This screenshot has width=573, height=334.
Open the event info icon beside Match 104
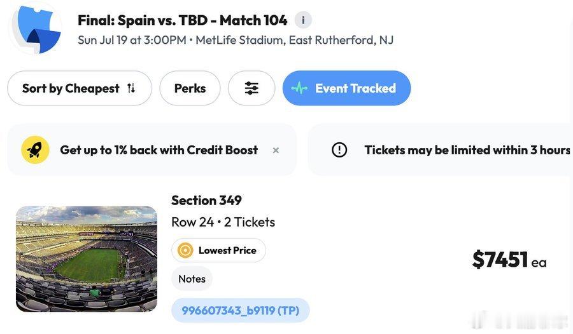pos(303,20)
